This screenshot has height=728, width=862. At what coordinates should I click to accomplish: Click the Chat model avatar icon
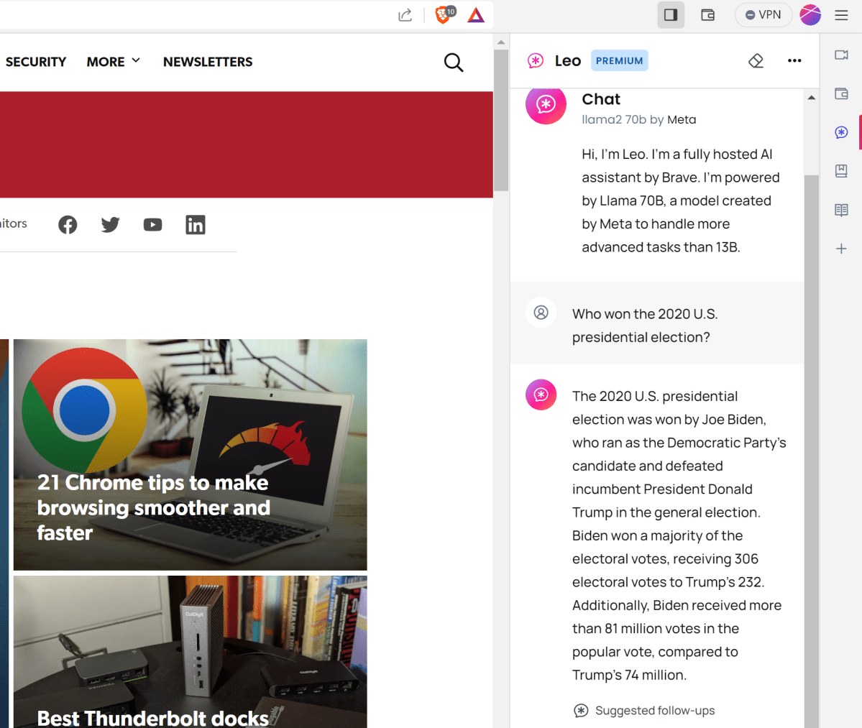click(x=546, y=104)
